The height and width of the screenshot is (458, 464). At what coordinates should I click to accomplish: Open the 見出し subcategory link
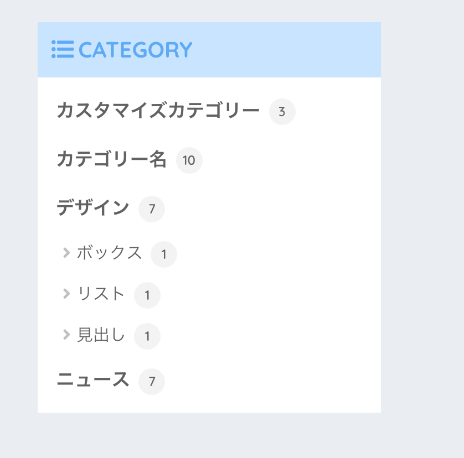(101, 335)
